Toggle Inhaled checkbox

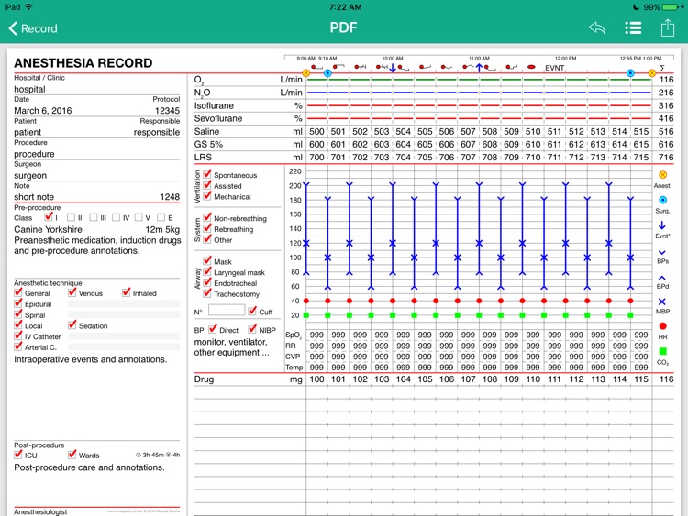[126, 292]
